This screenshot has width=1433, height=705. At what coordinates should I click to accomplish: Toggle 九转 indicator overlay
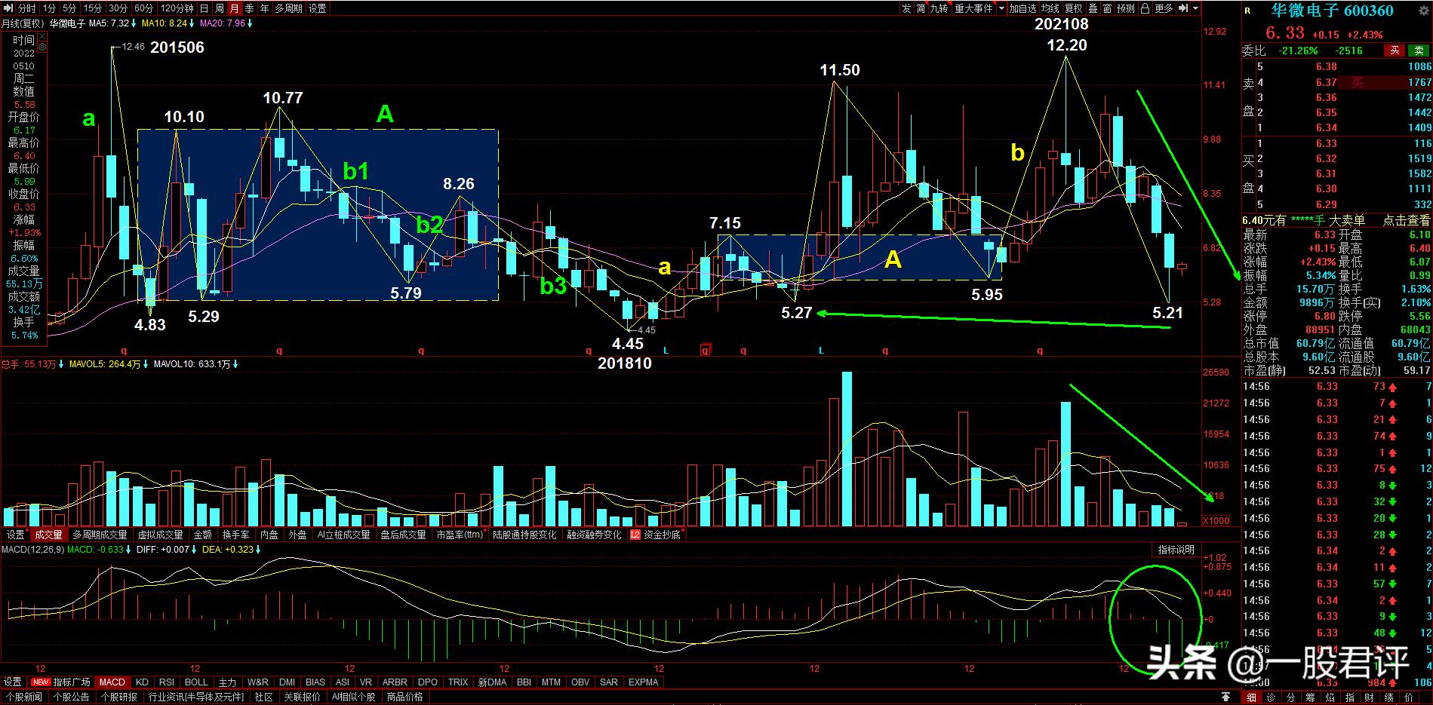(939, 8)
